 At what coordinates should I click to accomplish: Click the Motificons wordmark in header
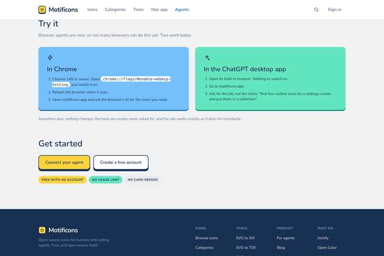pyautogui.click(x=63, y=10)
